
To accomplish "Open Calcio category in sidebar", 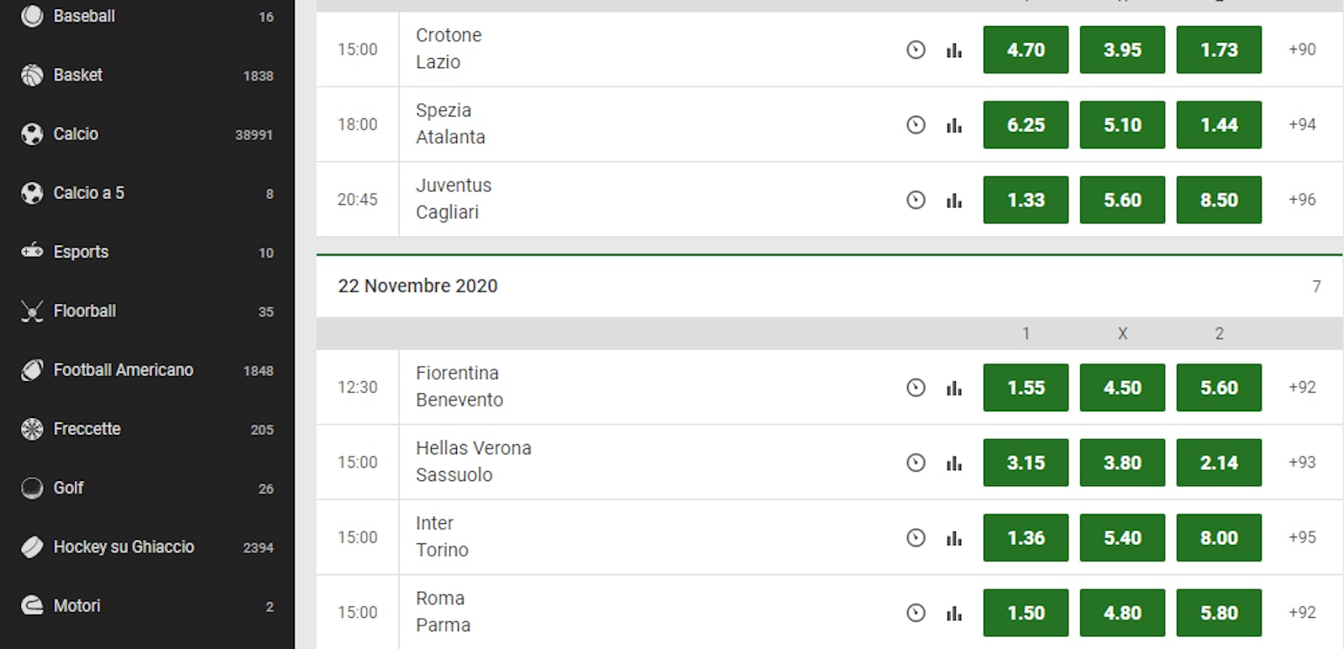I will (x=76, y=134).
